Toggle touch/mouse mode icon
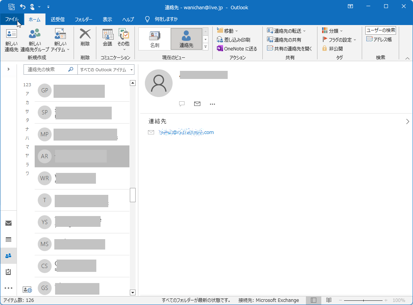Screen dimensions: 413x305 pyautogui.click(x=32, y=7)
